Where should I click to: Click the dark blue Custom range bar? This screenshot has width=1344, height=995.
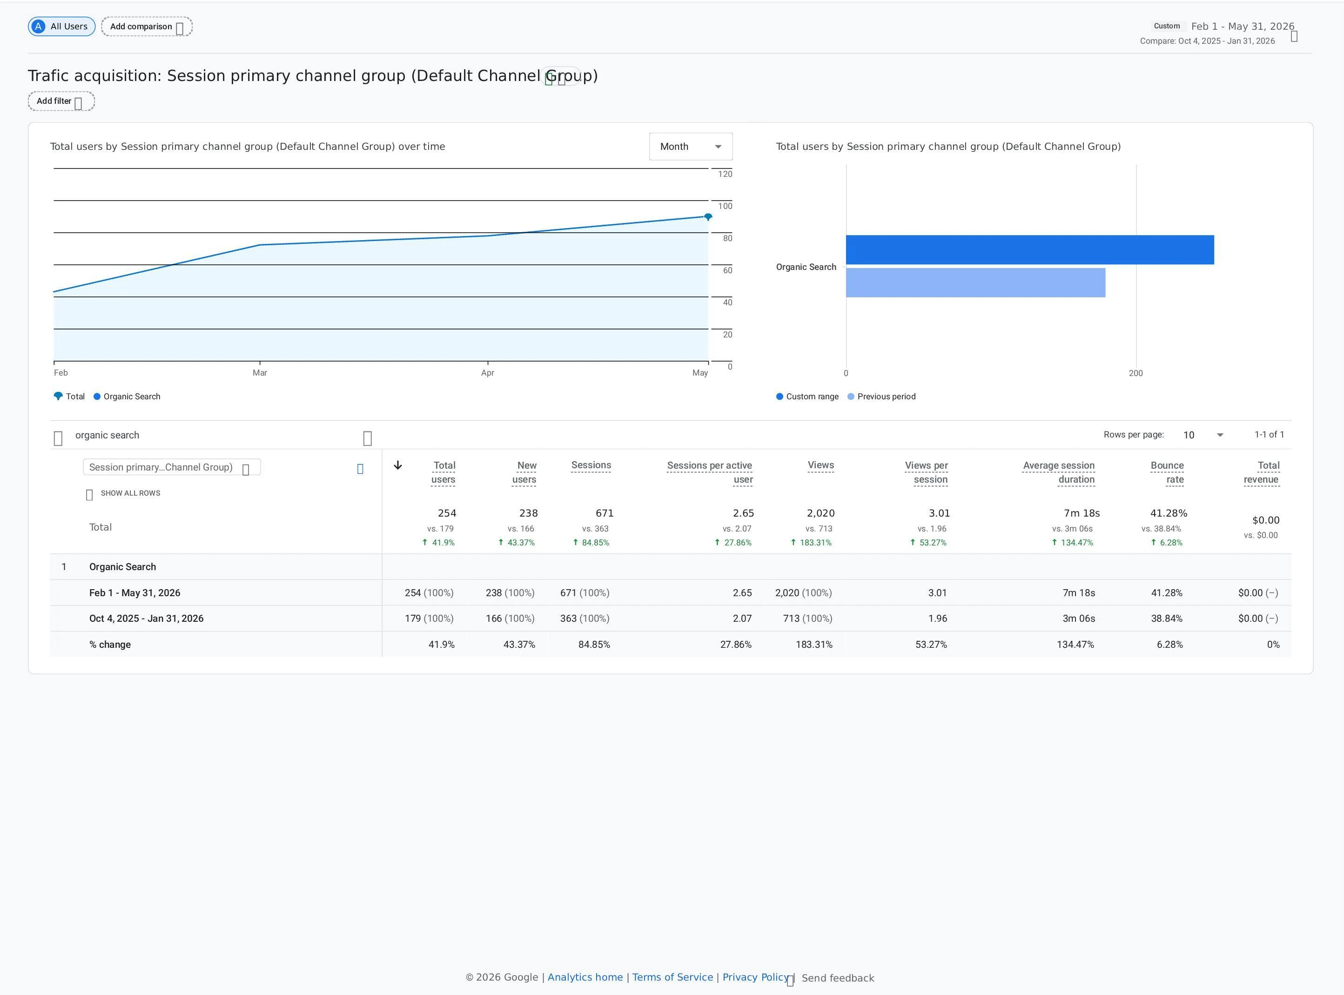point(1030,249)
